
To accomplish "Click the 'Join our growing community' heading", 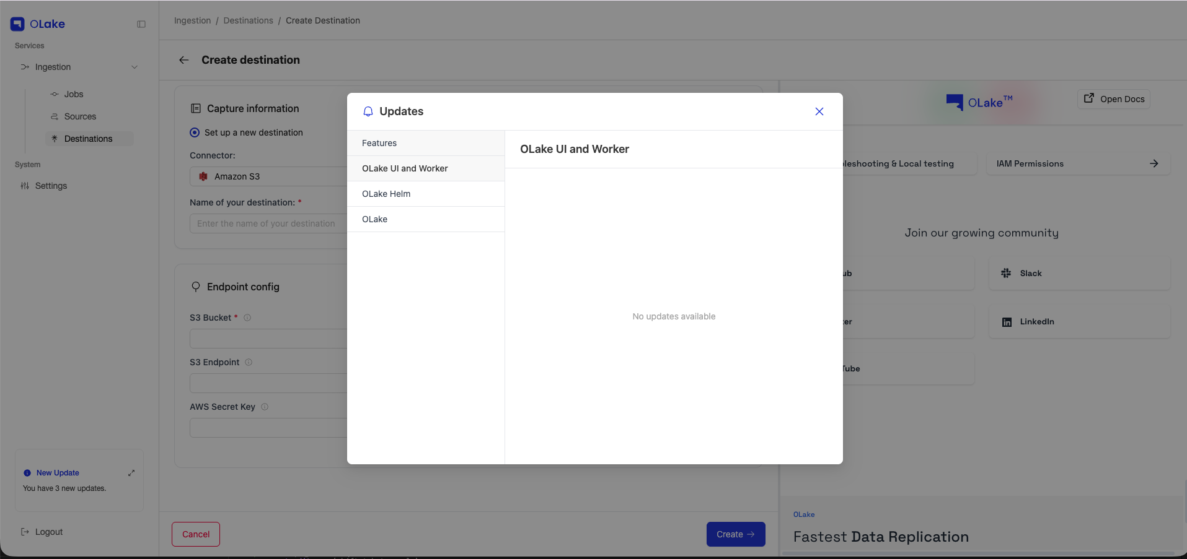I will 981,233.
